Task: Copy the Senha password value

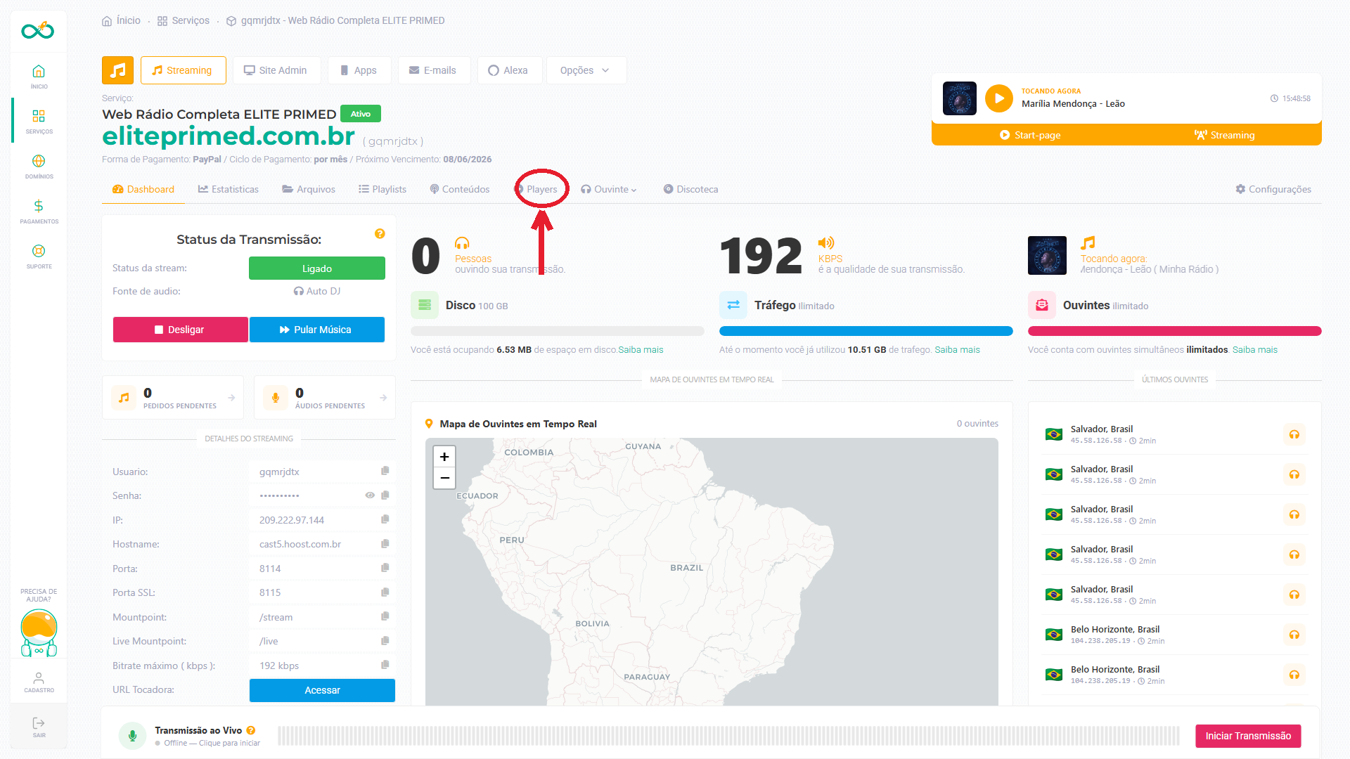Action: point(385,495)
